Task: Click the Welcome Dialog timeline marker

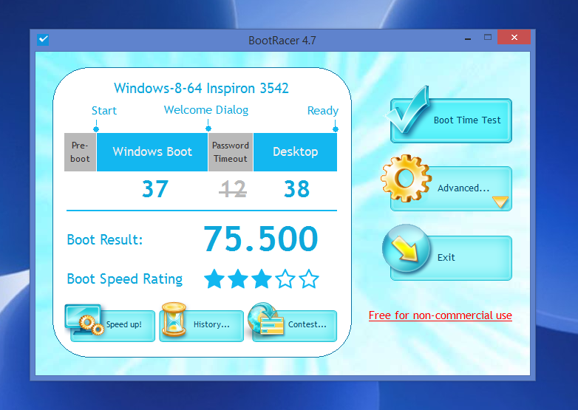Action: click(x=208, y=129)
